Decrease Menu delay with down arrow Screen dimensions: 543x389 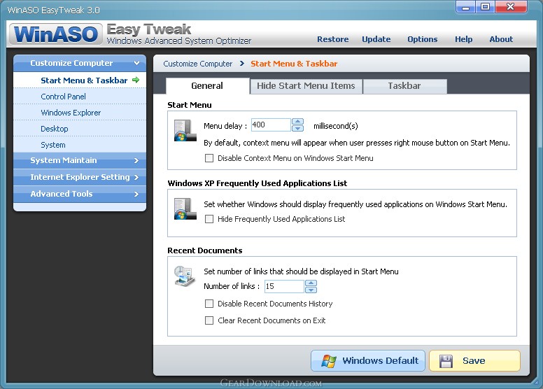coord(297,128)
